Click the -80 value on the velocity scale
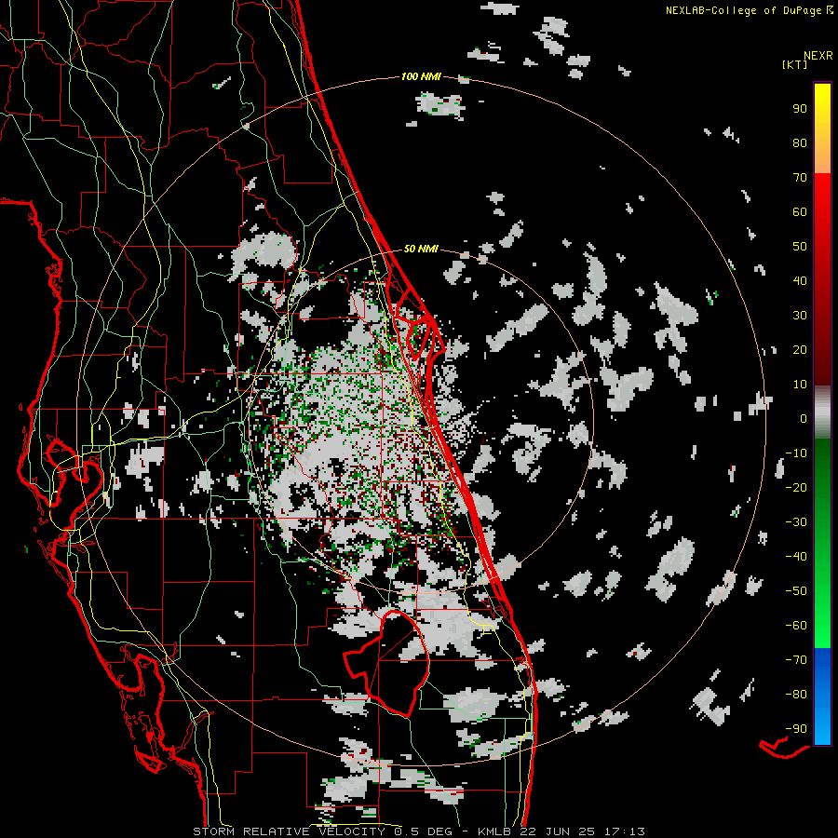The width and height of the screenshot is (838, 838). [x=796, y=695]
